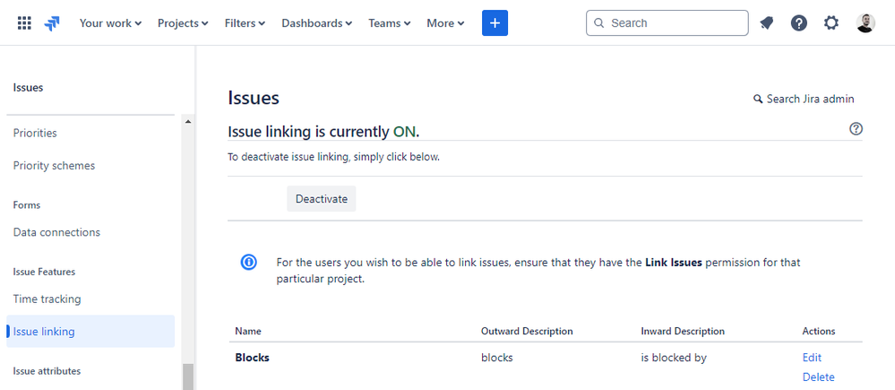This screenshot has width=895, height=390.
Task: Click the Outward Description column header
Action: tap(527, 331)
